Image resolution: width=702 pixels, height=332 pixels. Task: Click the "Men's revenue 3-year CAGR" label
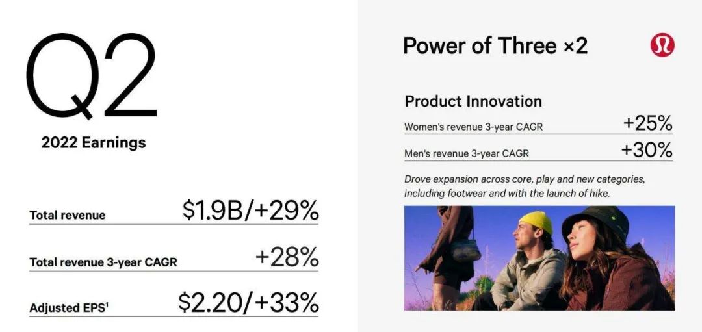tap(466, 154)
